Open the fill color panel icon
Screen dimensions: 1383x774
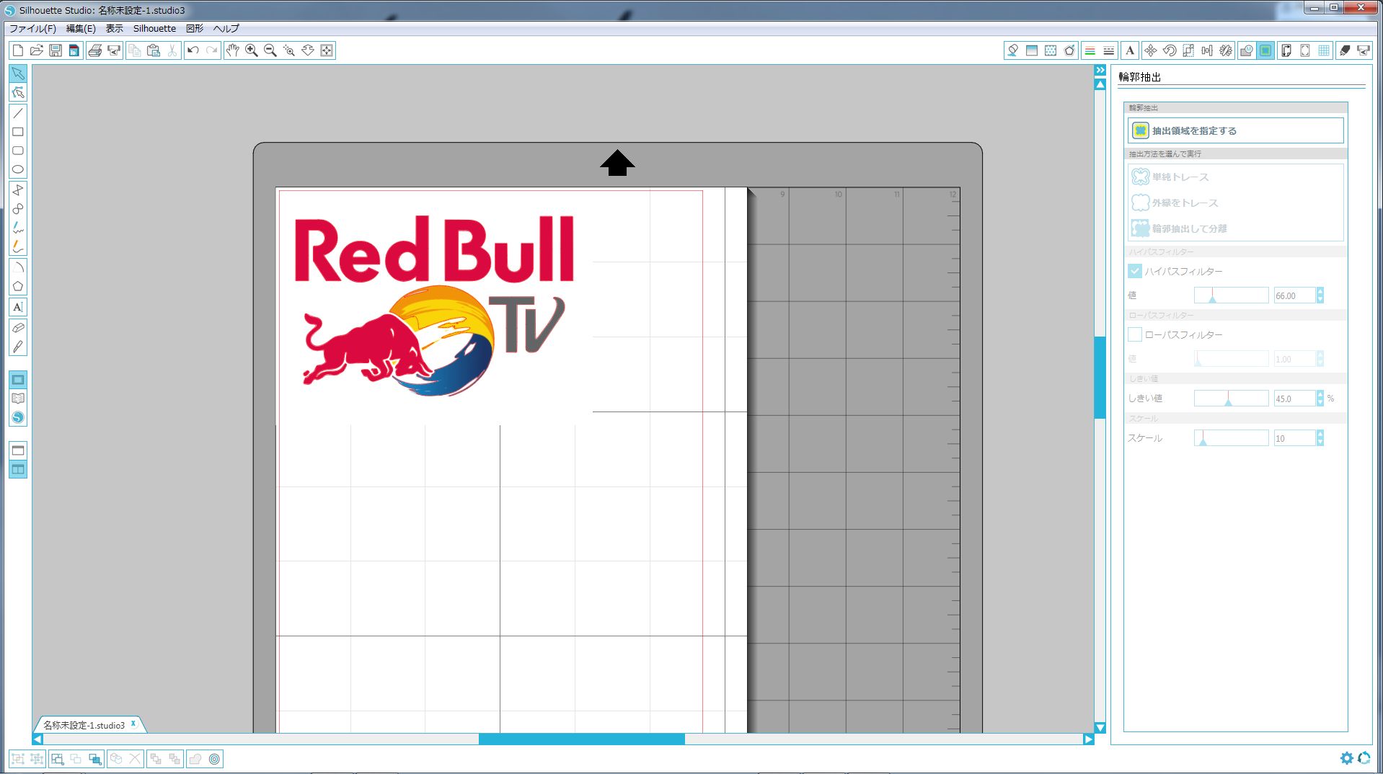[x=1012, y=50]
